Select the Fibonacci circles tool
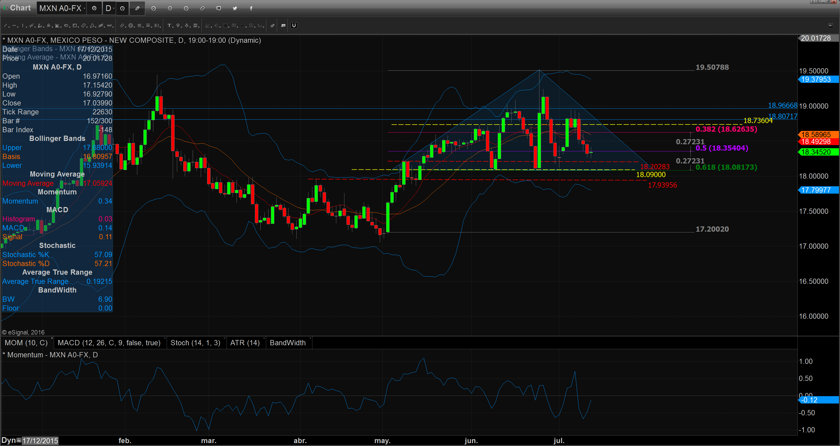 (131, 25)
